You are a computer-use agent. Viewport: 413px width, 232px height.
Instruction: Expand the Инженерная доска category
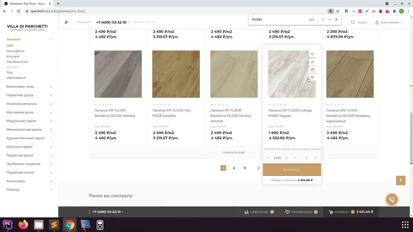(x=51, y=104)
